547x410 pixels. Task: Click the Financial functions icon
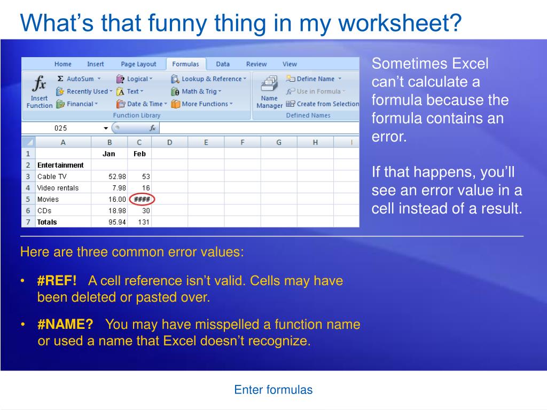pos(60,104)
